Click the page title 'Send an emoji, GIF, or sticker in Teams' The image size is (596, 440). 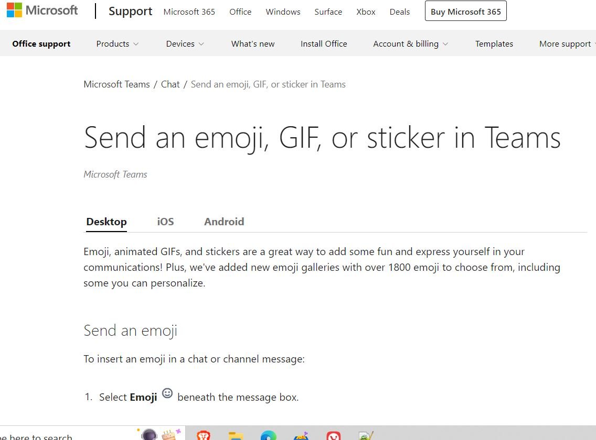coord(322,138)
